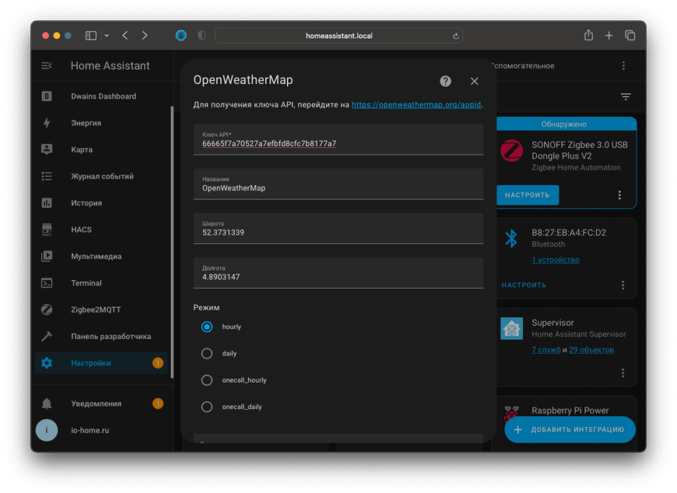Click the Zigbee2MQTT icon in sidebar

point(47,309)
